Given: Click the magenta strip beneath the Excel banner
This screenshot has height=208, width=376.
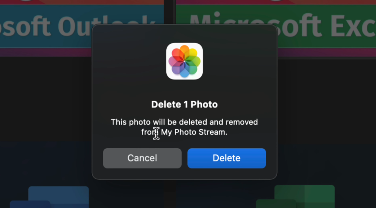Looking at the screenshot, I should tap(326, 52).
